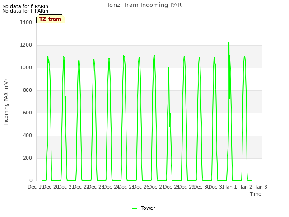This screenshot has height=217, width=289.
Task: Click the 1000 y-axis tick label
Action: click(26, 67)
